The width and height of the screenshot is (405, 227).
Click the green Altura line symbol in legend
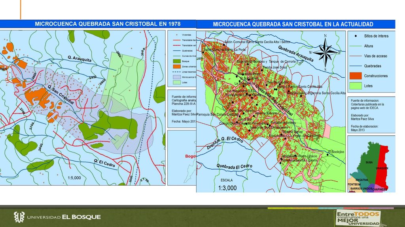pos(356,46)
